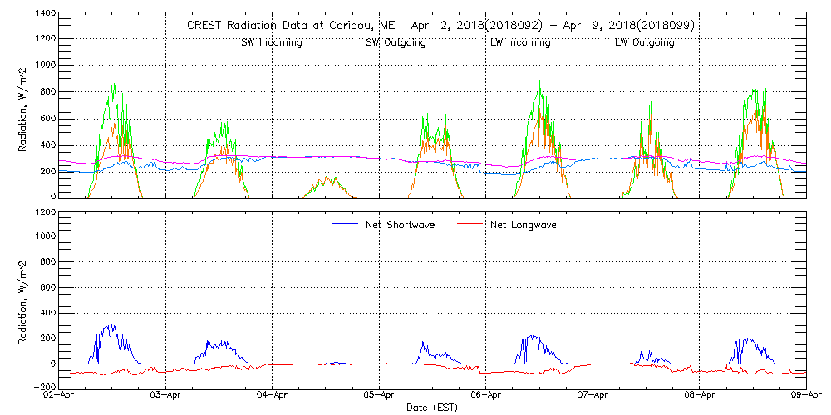
Task: Choose the LW Outgoing legend entry
Action: [644, 42]
